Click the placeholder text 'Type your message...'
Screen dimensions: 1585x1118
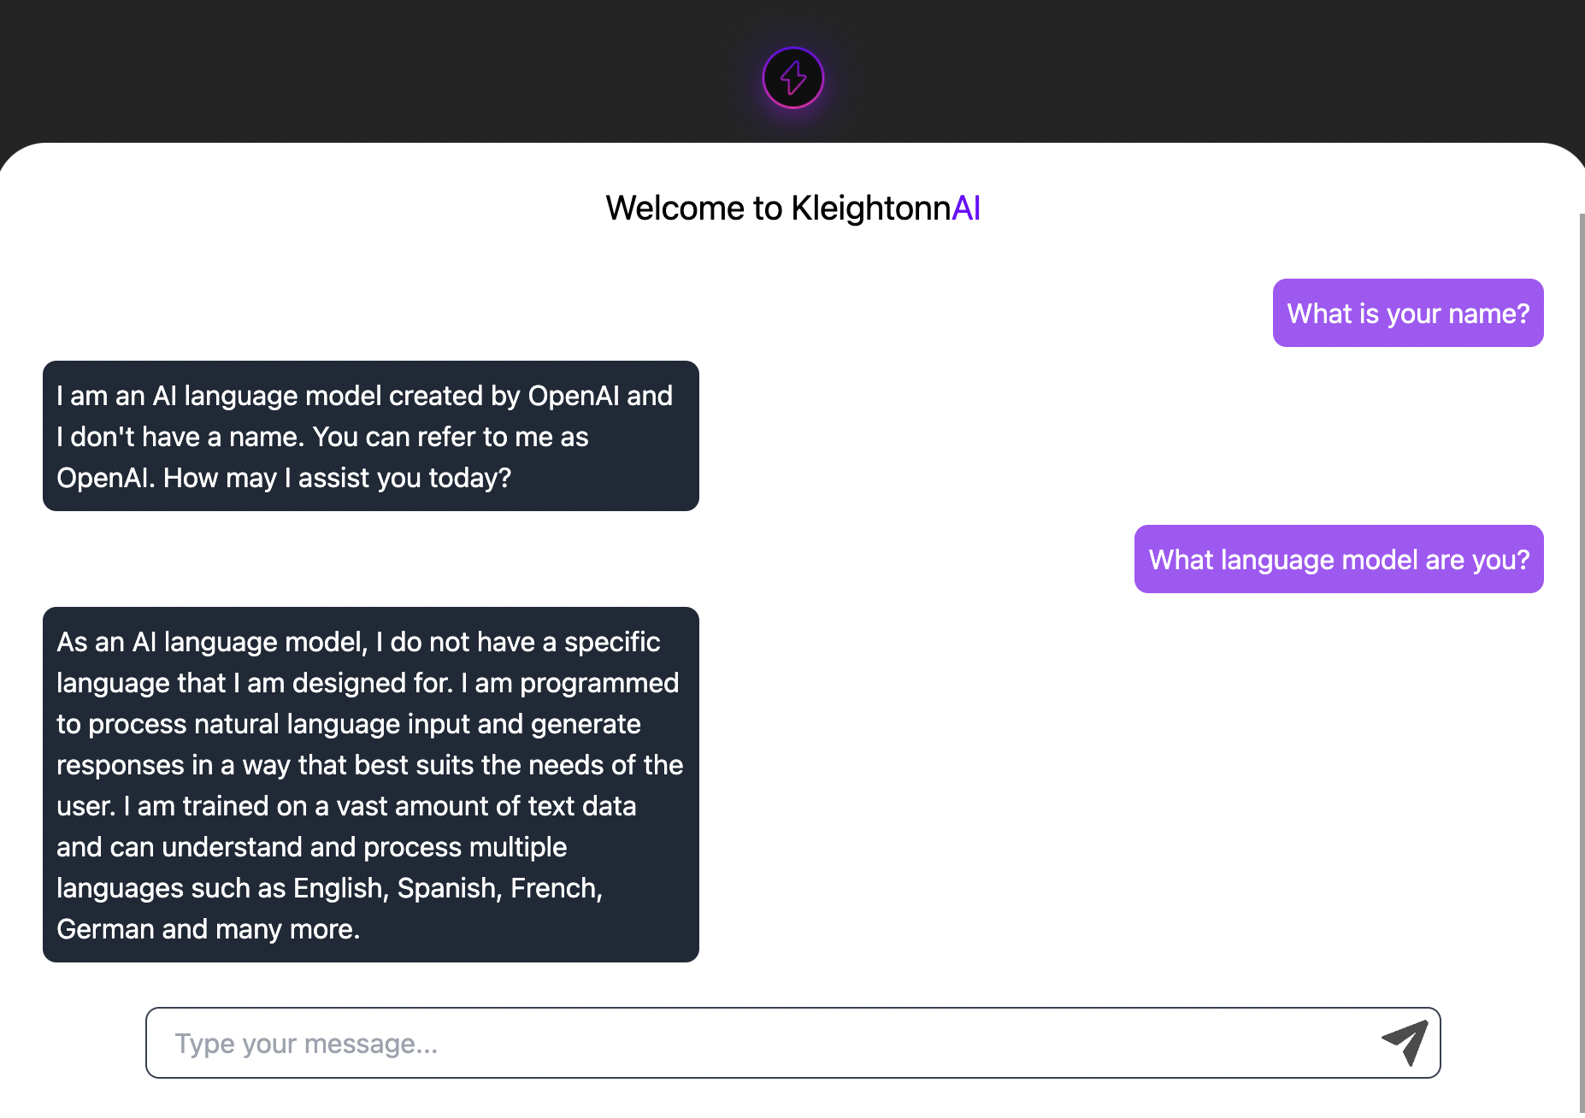pos(306,1044)
